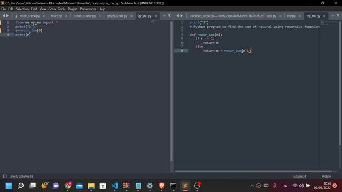The height and width of the screenshot is (192, 342).
Task: Open the Windows Start menu
Action: (x=9, y=186)
